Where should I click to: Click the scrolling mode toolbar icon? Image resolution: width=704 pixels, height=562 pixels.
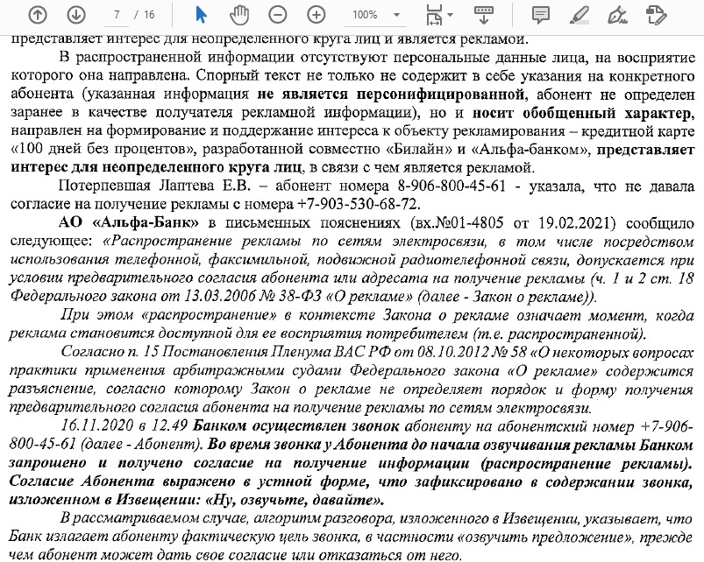tap(482, 15)
